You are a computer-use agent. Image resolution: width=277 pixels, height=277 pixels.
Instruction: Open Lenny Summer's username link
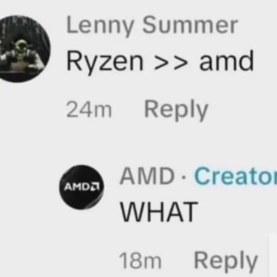152,25
